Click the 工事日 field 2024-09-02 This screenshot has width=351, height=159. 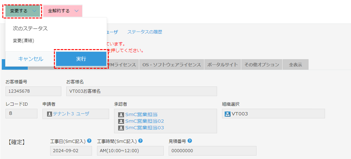point(71,151)
